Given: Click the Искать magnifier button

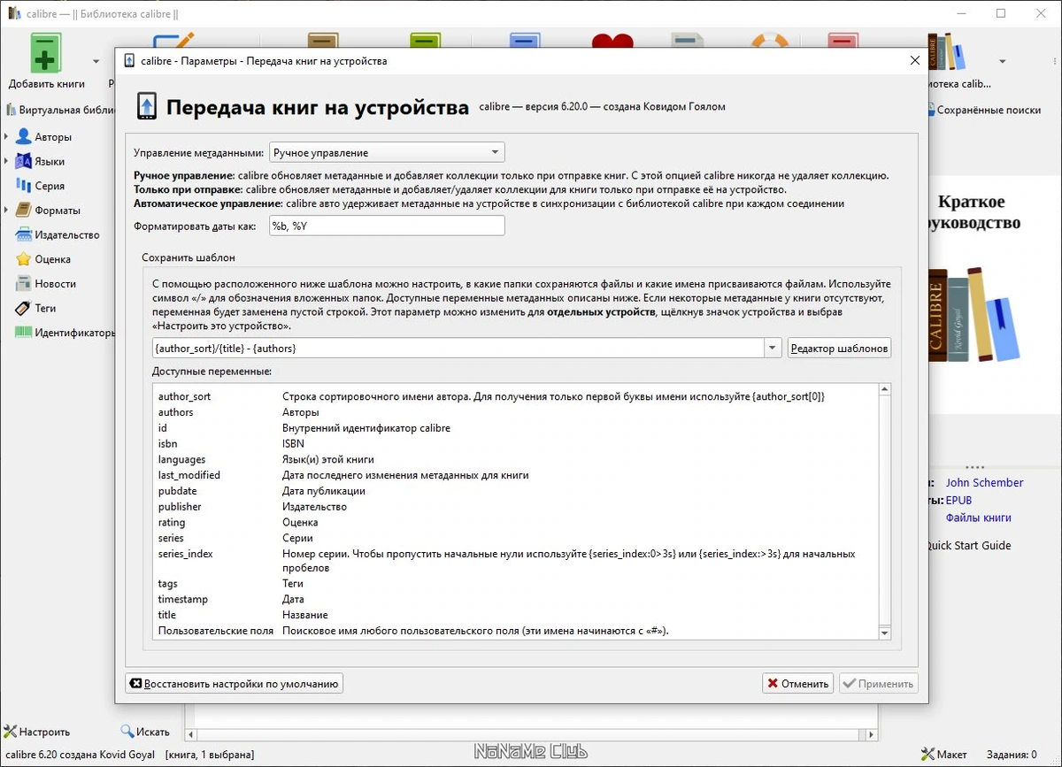Looking at the screenshot, I should pos(145,732).
